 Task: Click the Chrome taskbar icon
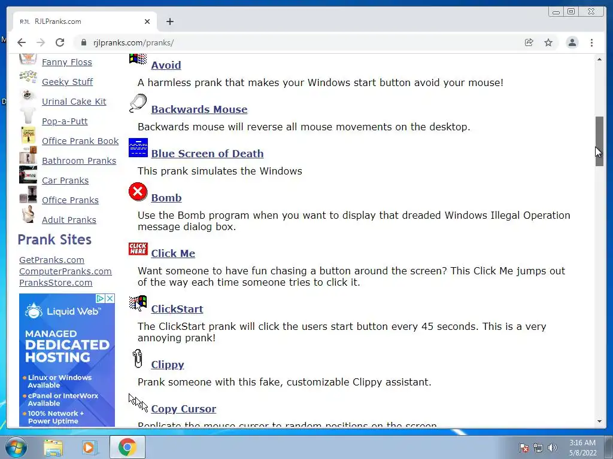pyautogui.click(x=128, y=447)
